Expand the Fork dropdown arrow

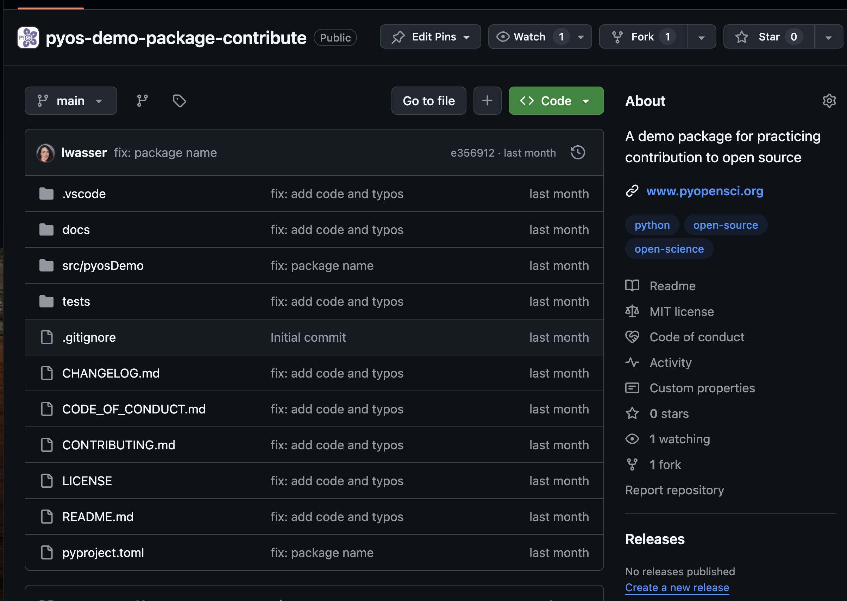coord(701,37)
